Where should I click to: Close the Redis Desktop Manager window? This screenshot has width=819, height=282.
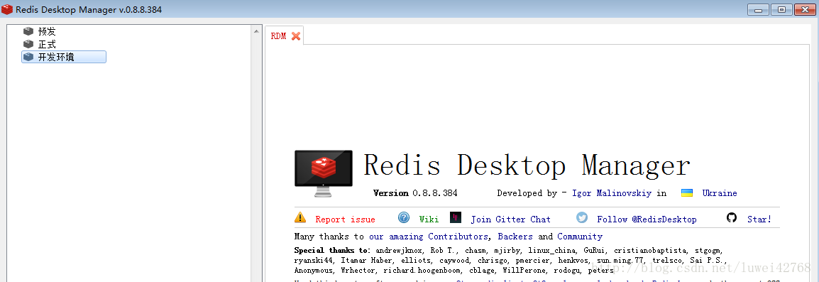click(805, 9)
